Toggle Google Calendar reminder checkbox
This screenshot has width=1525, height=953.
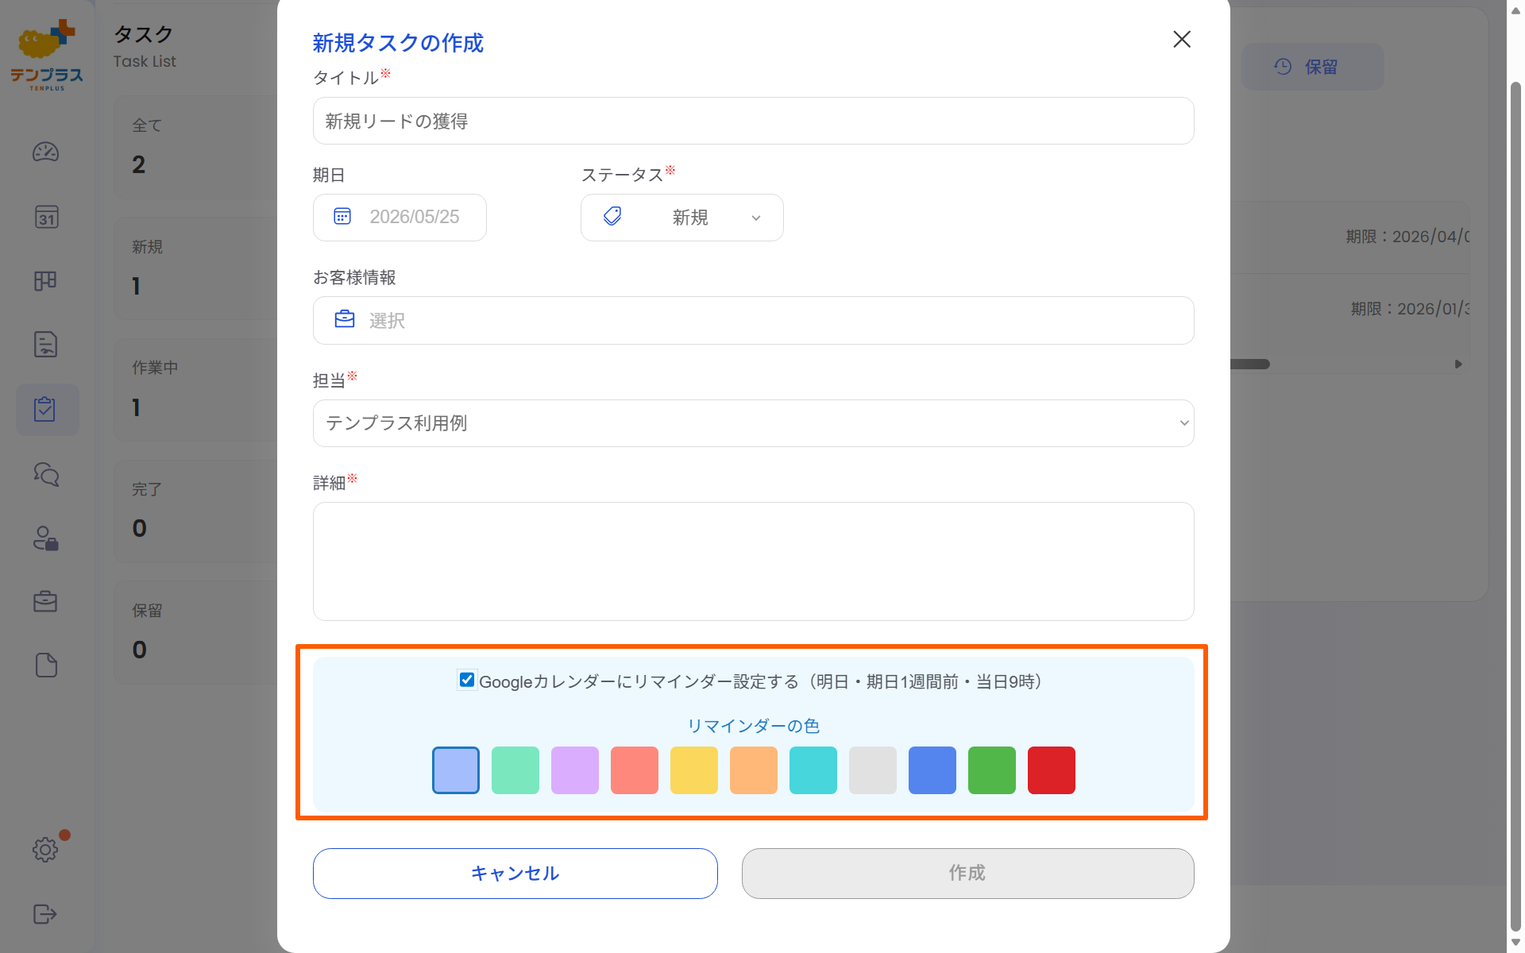pos(467,680)
